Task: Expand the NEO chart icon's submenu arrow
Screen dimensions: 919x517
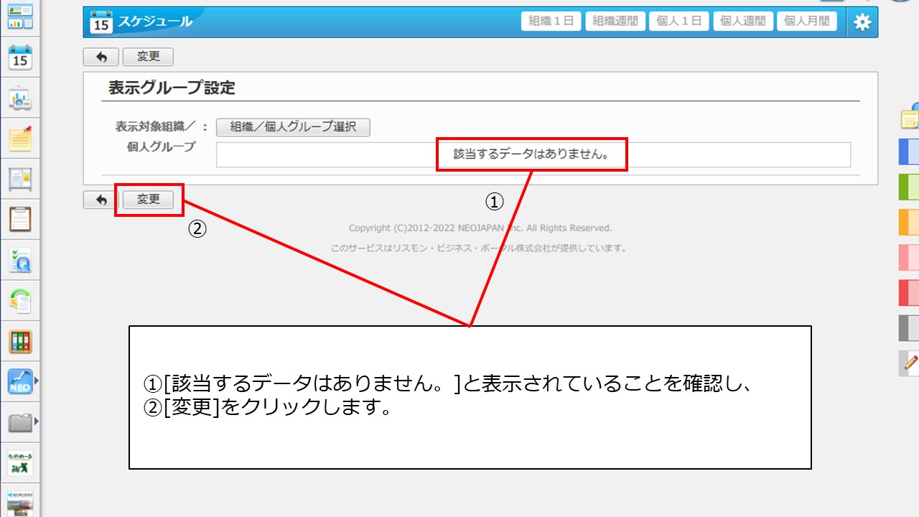Action: (x=36, y=381)
